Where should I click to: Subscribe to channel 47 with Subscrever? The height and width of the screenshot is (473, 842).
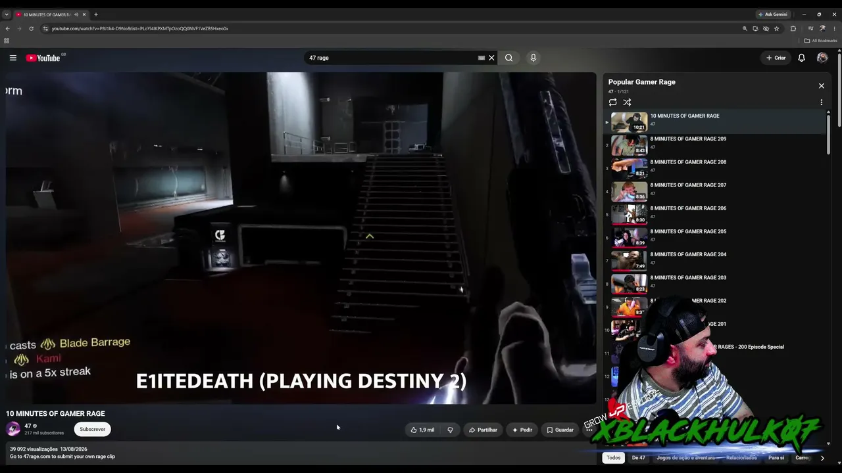tap(92, 429)
